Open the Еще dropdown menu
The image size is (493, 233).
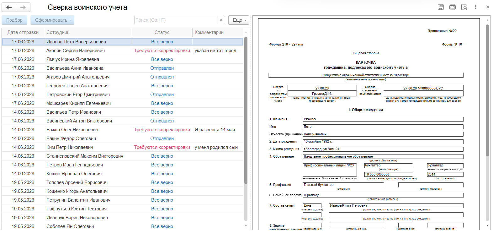(x=239, y=20)
